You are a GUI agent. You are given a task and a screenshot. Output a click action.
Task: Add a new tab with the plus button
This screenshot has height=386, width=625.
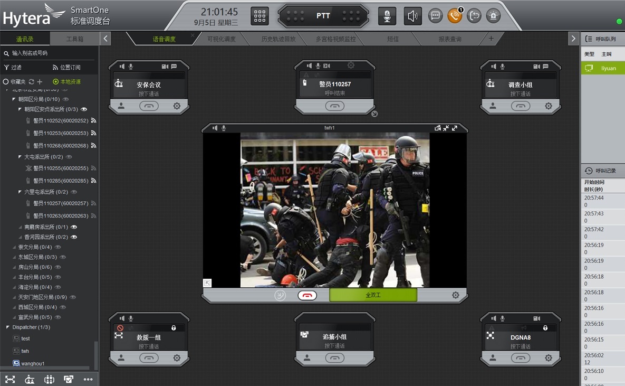tap(491, 39)
